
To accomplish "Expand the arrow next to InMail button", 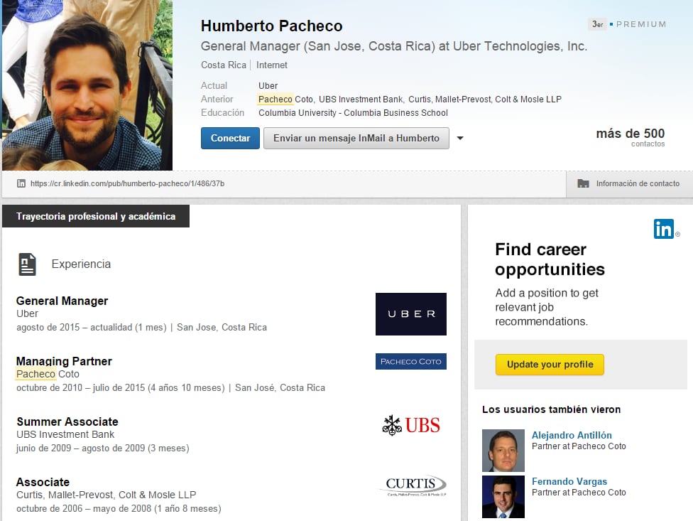I will coord(460,139).
